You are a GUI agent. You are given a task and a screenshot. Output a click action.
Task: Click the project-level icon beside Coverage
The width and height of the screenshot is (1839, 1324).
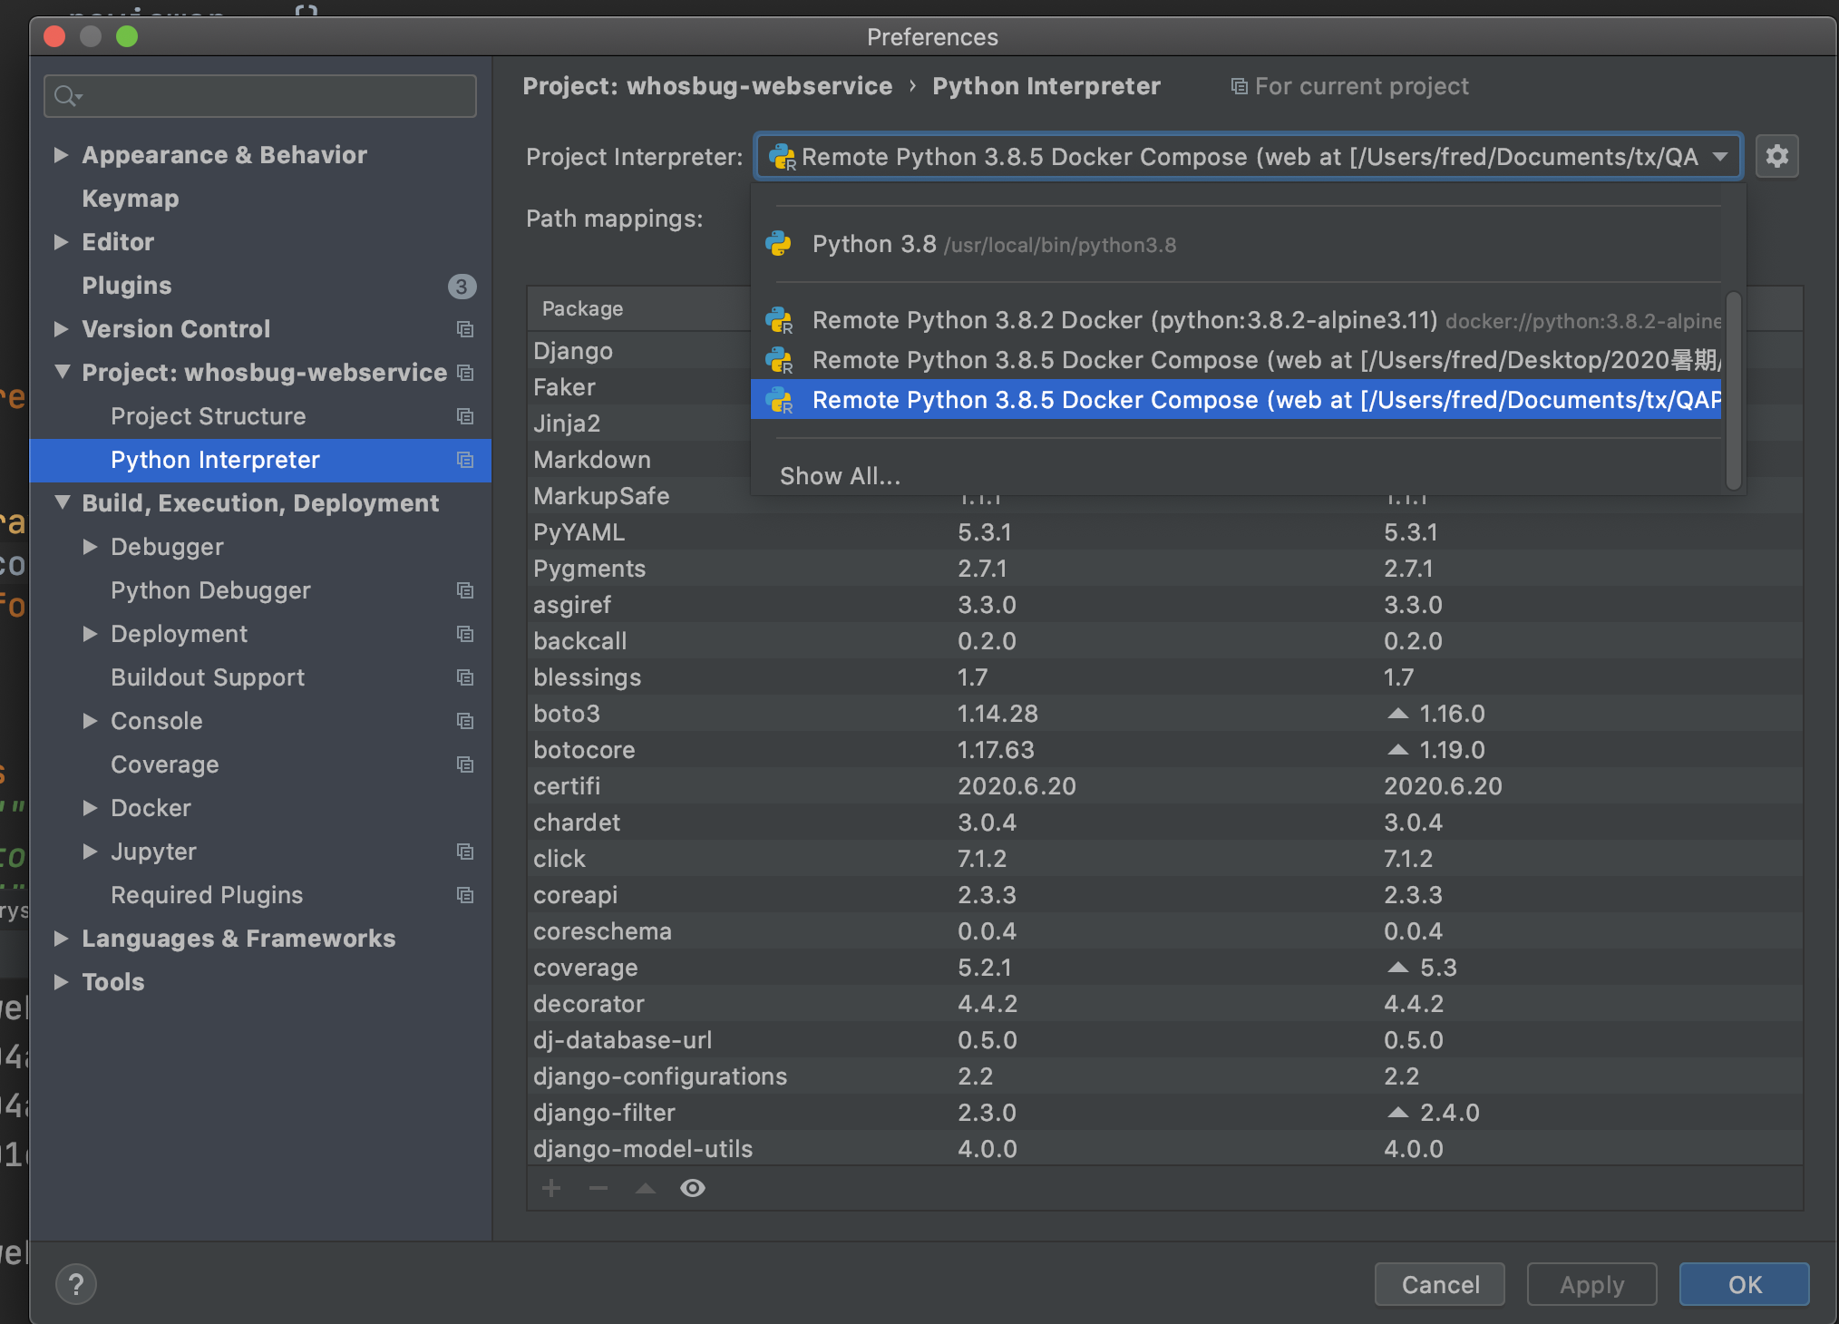tap(465, 764)
